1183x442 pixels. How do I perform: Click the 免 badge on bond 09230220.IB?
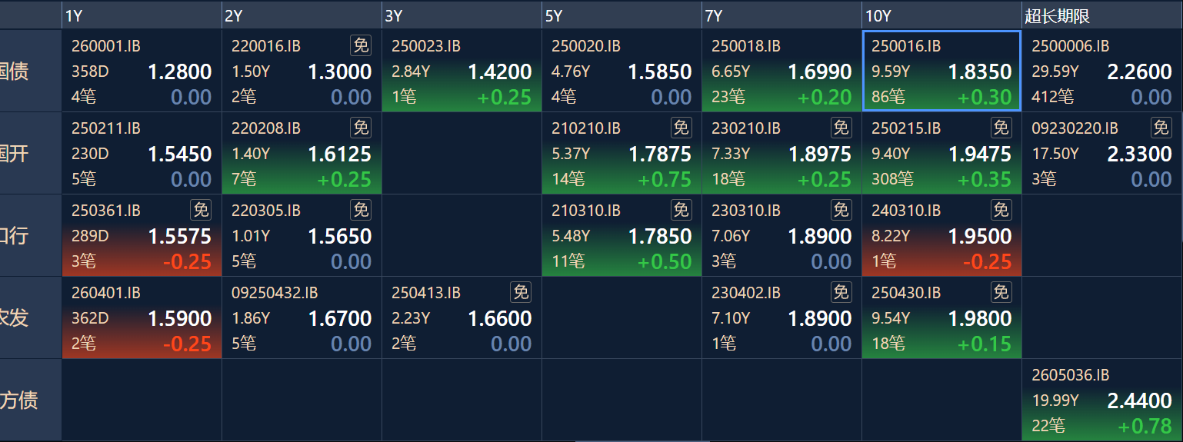[x=1161, y=128]
